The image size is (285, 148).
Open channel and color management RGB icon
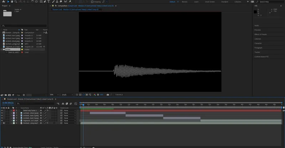pos(95,95)
